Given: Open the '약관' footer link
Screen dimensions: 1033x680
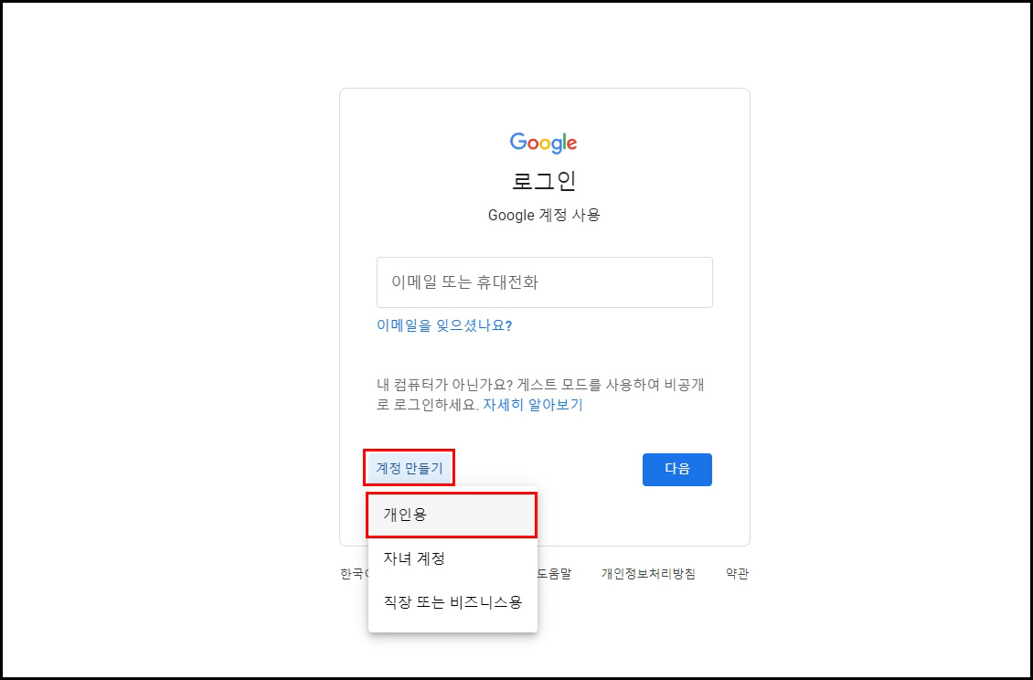Looking at the screenshot, I should click(737, 574).
